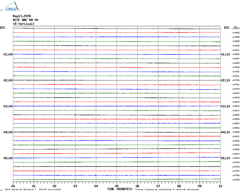Click the DC offset value -14978
241x193 pixels.
(x=236, y=28)
